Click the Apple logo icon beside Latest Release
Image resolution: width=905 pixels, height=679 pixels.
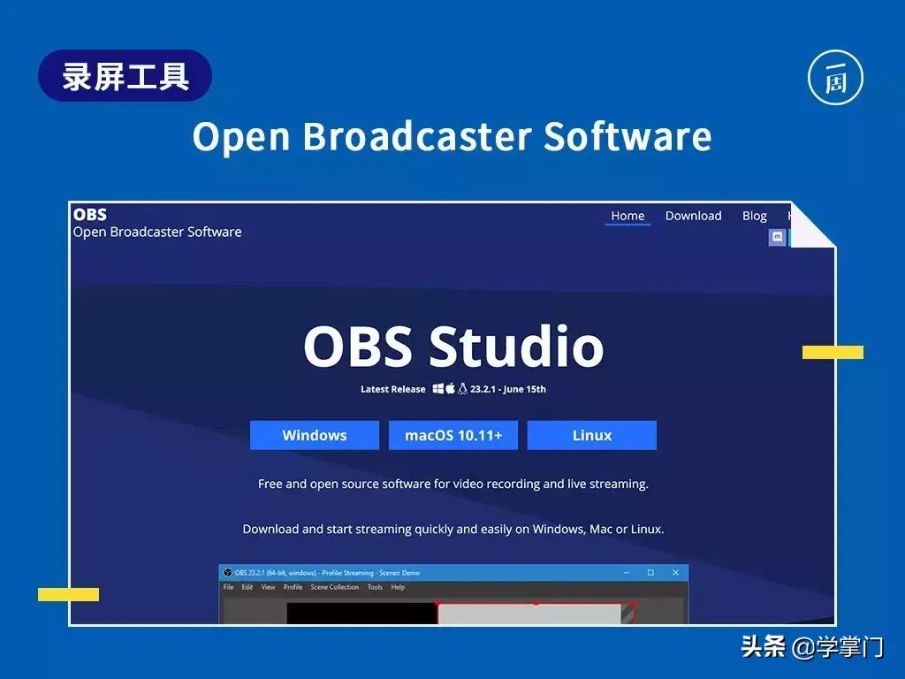[450, 389]
